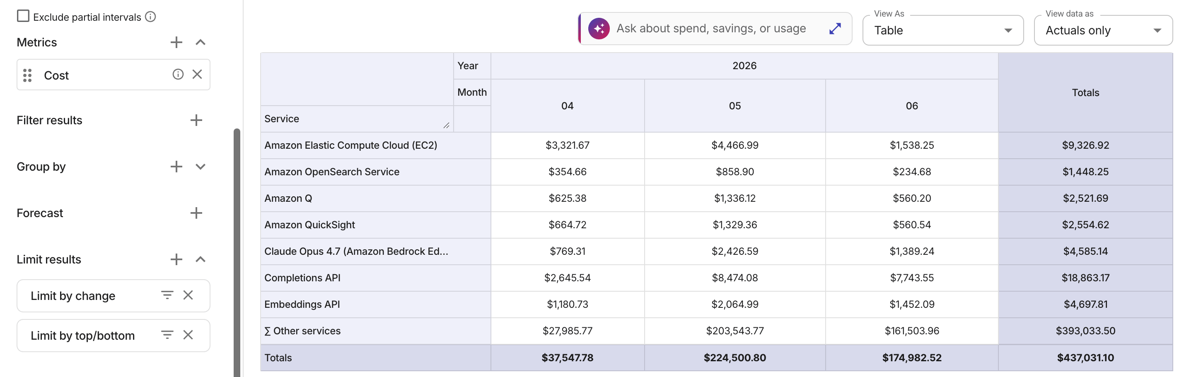
Task: Click the Totals column header
Action: point(1085,92)
